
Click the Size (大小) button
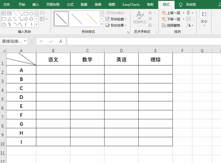point(204,18)
